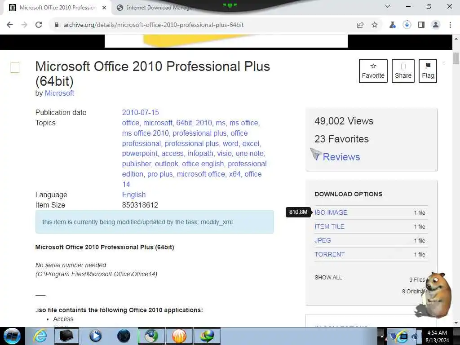
Task: Flag this archive item
Action: pyautogui.click(x=428, y=71)
